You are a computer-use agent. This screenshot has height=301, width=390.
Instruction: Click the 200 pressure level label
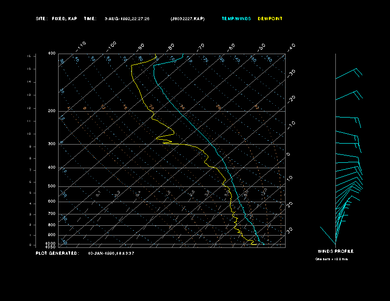[52, 111]
